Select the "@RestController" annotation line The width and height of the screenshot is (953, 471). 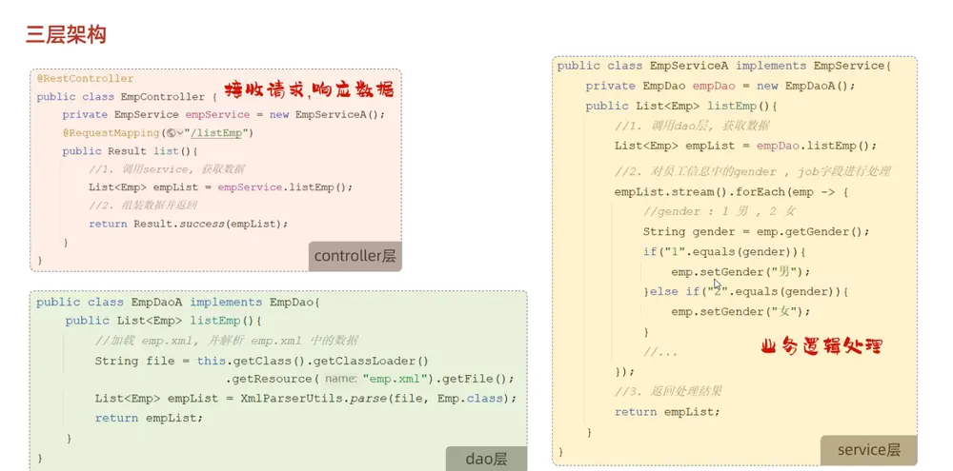point(85,79)
